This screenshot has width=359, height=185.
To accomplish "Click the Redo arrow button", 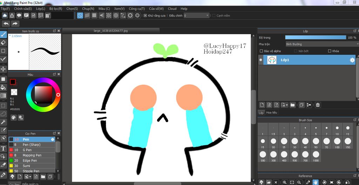I will coord(15,23).
